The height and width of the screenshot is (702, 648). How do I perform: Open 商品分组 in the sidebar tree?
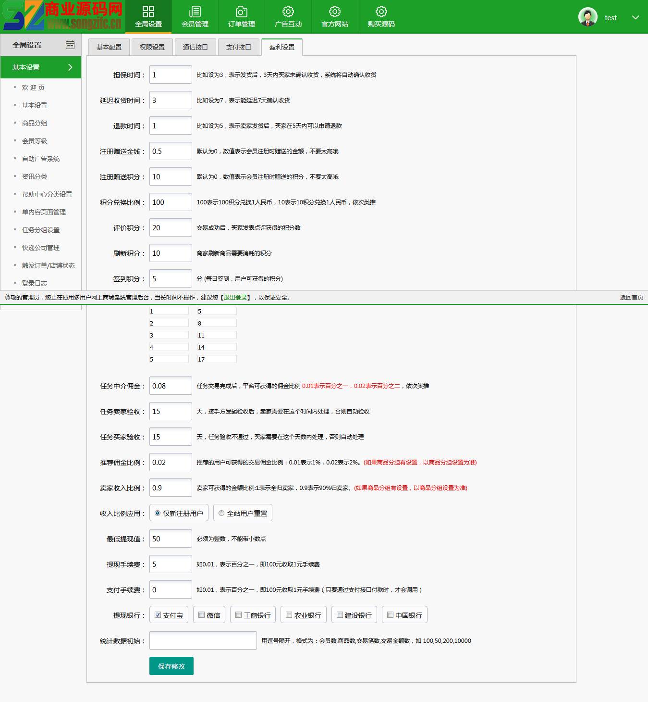(x=35, y=123)
